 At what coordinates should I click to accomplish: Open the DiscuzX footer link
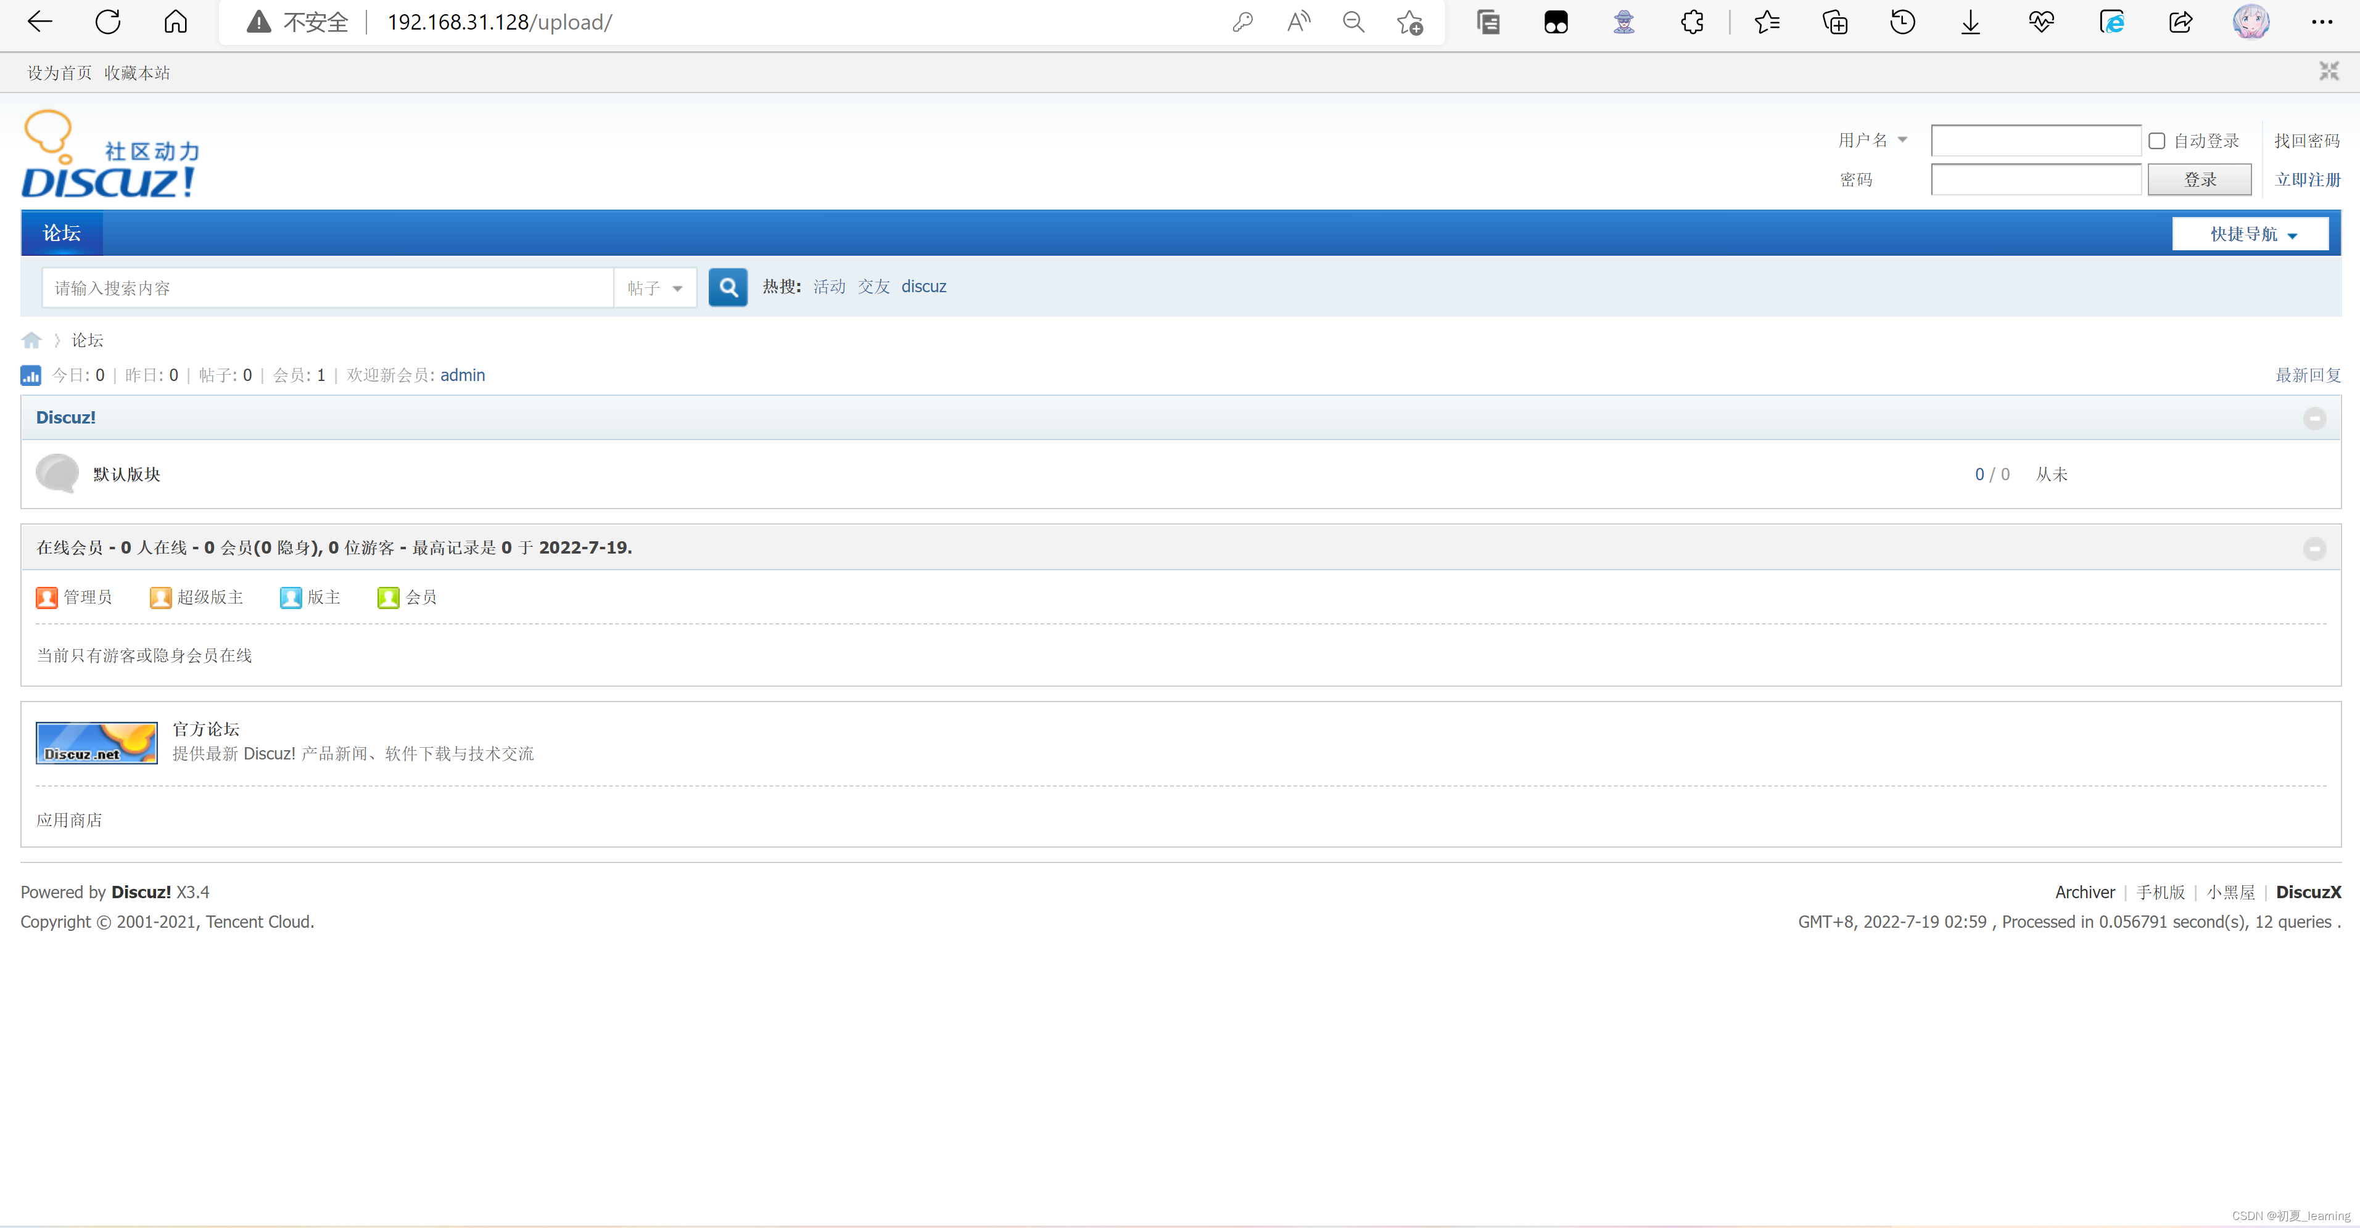tap(2308, 892)
